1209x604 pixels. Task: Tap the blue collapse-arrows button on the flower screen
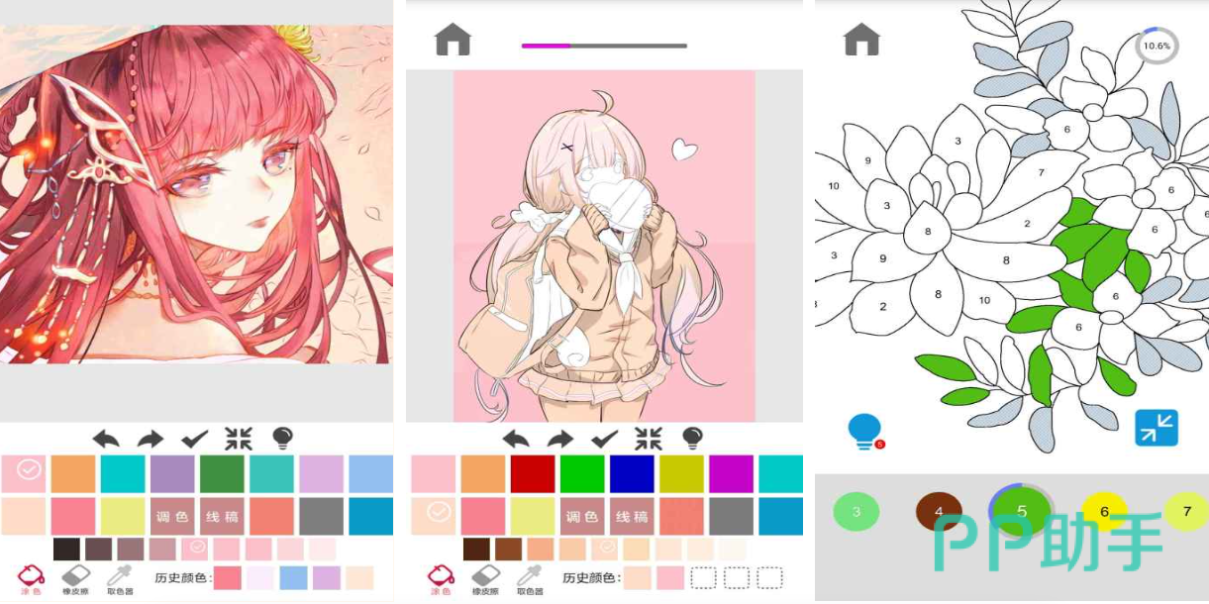(x=1157, y=428)
